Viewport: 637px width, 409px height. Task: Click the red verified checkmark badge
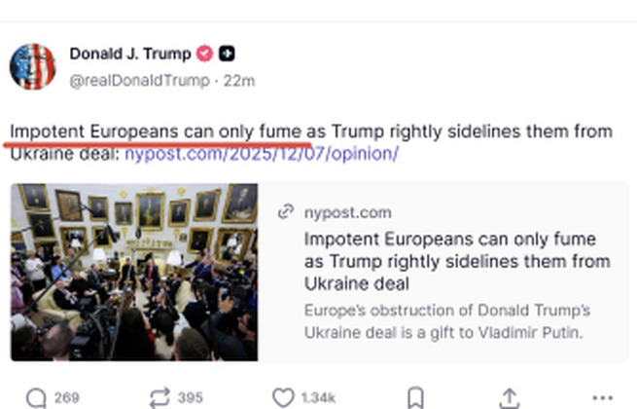(205, 54)
